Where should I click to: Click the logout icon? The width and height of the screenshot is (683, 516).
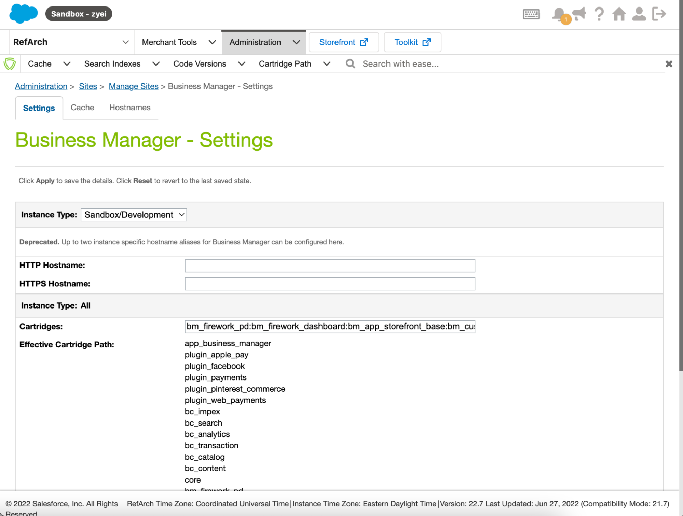[x=659, y=14]
